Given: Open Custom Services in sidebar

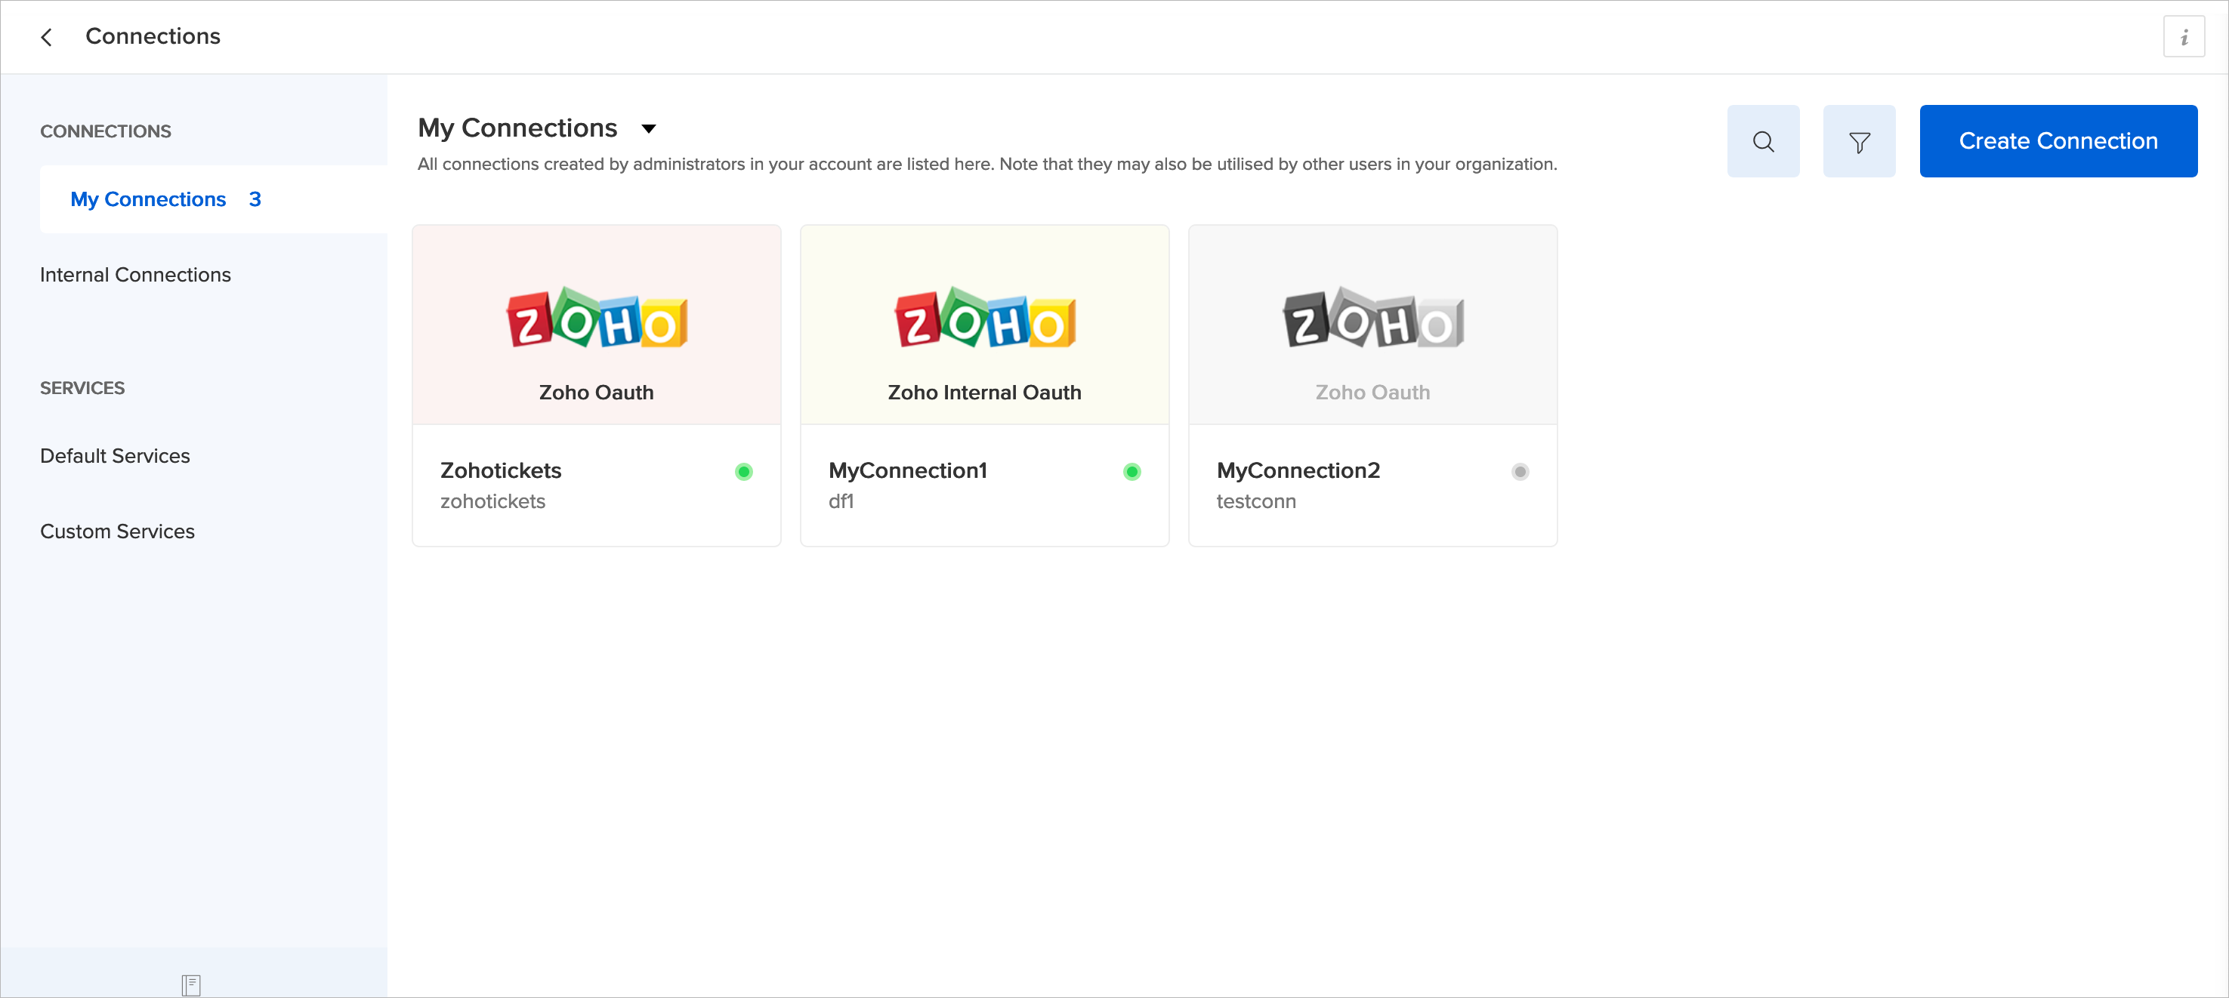Looking at the screenshot, I should [x=117, y=531].
